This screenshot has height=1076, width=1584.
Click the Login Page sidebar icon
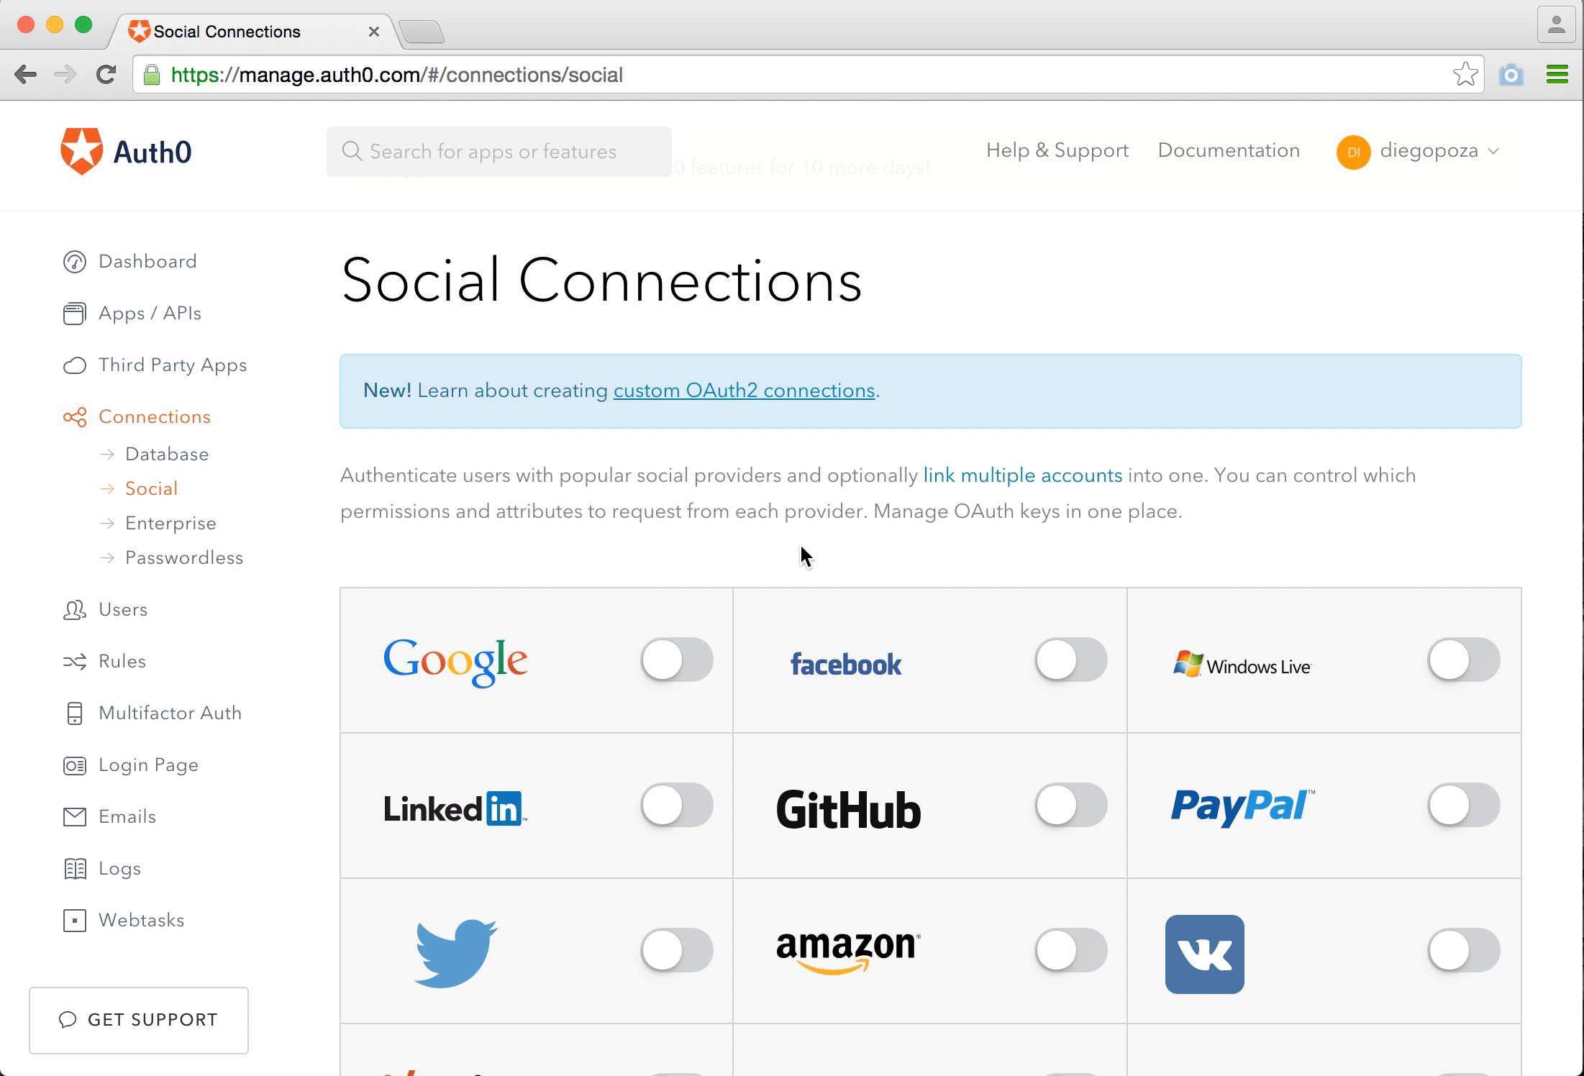(x=75, y=765)
